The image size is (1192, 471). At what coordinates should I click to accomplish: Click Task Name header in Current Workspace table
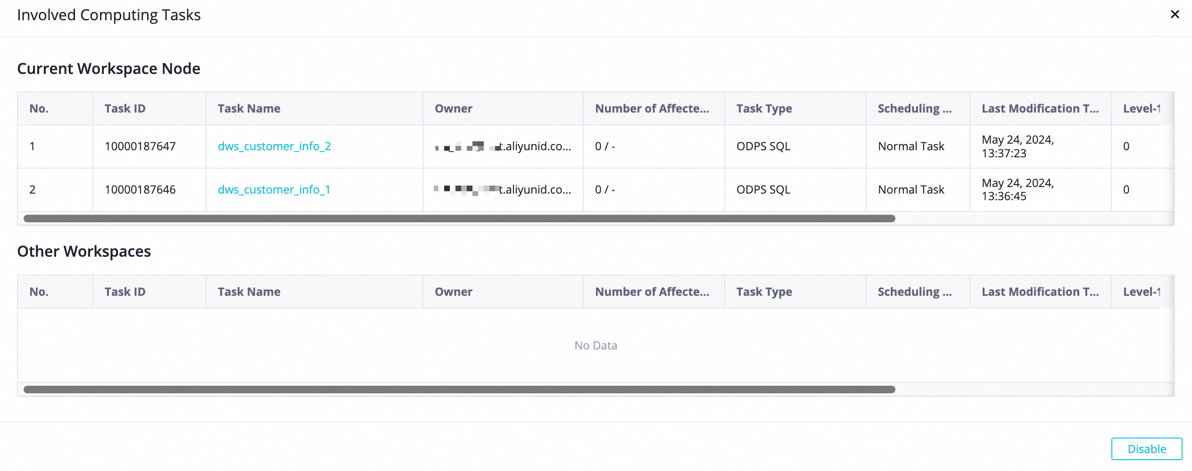(249, 109)
